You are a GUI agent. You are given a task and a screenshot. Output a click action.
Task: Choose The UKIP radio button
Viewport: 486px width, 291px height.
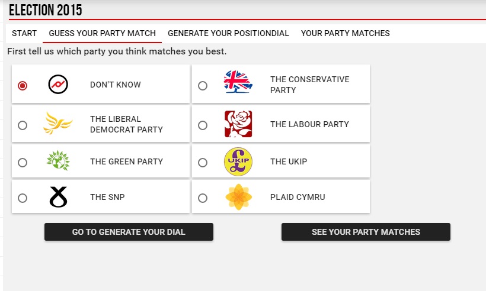(203, 162)
